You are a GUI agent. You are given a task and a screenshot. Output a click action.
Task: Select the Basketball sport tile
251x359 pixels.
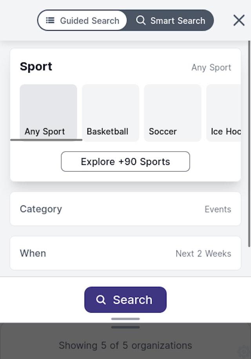tap(110, 113)
